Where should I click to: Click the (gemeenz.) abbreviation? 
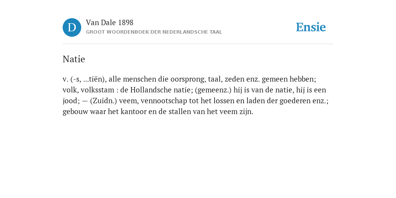tap(213, 90)
